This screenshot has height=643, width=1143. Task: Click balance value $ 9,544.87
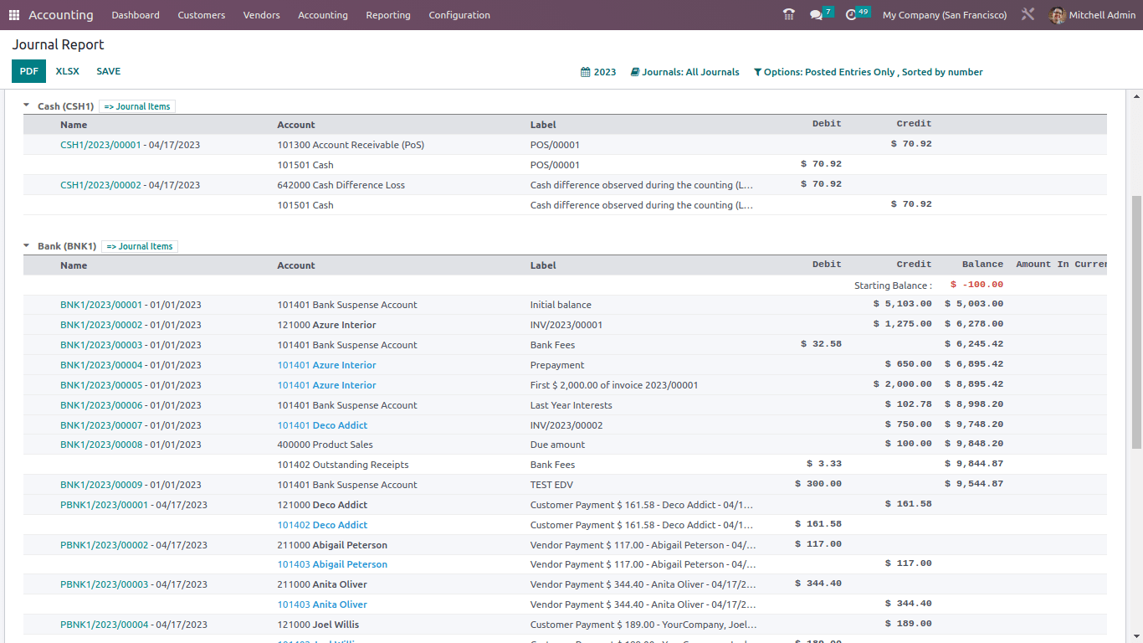click(x=974, y=484)
